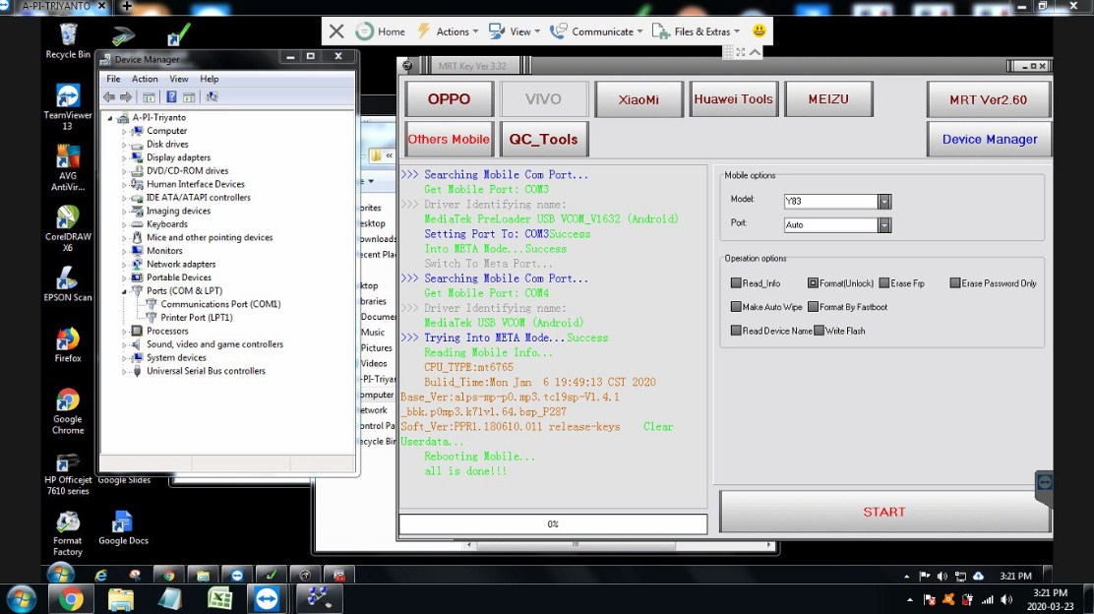Enable the Erase Frp checkbox
This screenshot has height=614, width=1094.
884,283
